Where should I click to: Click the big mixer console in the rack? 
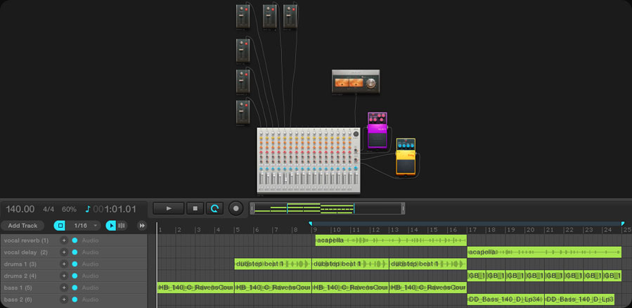309,160
